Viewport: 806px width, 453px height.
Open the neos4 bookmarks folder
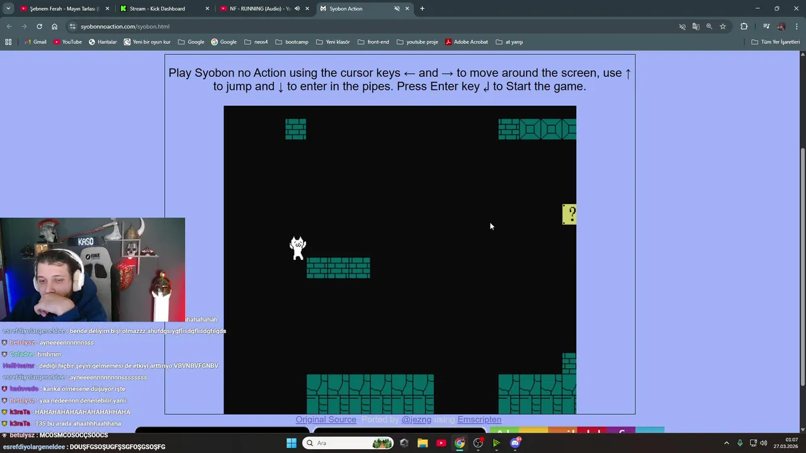(x=256, y=42)
